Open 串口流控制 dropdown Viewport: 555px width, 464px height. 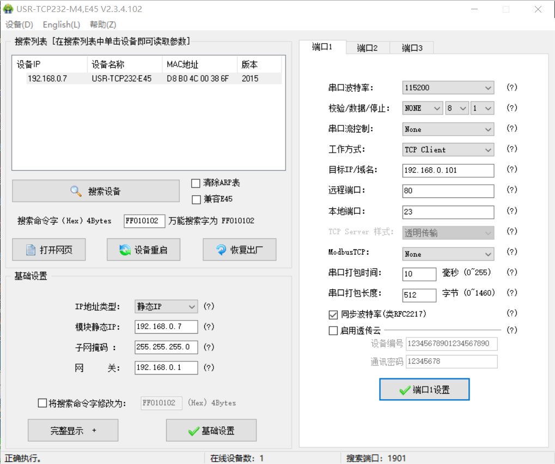click(448, 129)
